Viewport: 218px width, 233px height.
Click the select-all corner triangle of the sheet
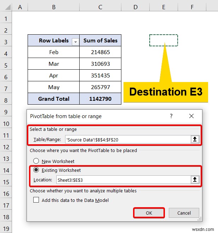point(8,7)
